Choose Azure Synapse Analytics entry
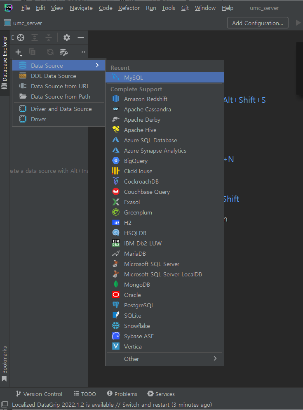The height and width of the screenshot is (410, 303). (165, 151)
